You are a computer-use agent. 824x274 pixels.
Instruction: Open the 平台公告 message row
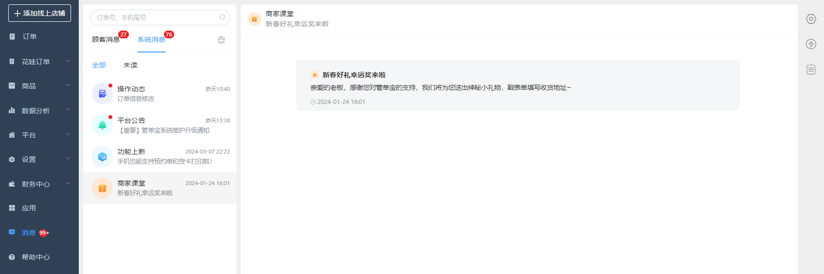[160, 125]
